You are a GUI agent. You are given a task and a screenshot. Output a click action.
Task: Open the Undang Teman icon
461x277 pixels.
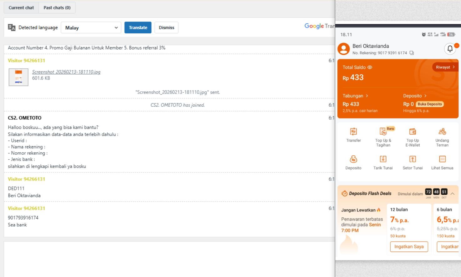point(442,132)
